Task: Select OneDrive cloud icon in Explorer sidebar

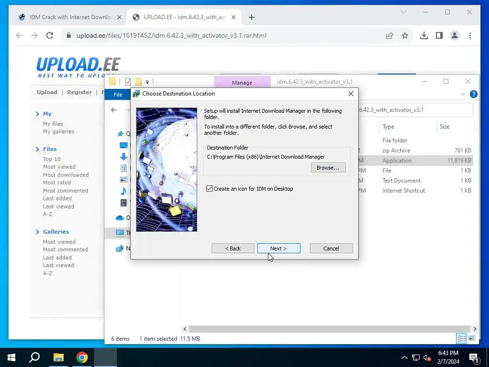Action: point(120,218)
